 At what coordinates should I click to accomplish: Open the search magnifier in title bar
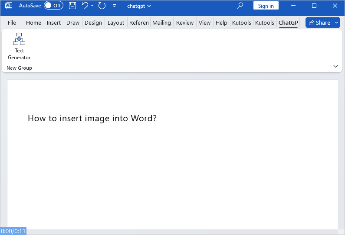tap(240, 6)
